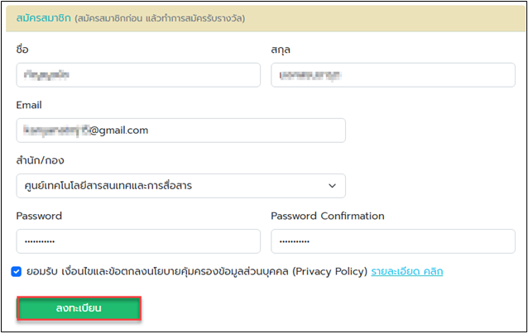This screenshot has height=333, width=528.
Task: Click the Password field label
Action: point(39,216)
